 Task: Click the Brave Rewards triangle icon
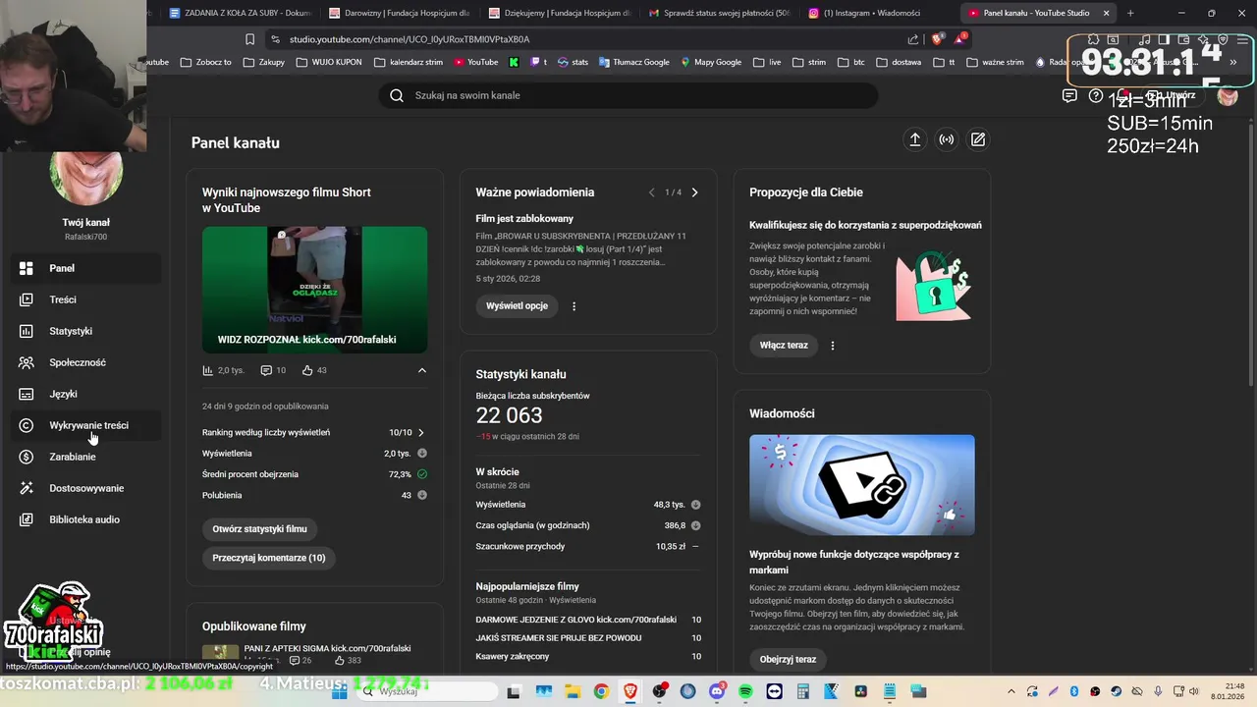[961, 39]
